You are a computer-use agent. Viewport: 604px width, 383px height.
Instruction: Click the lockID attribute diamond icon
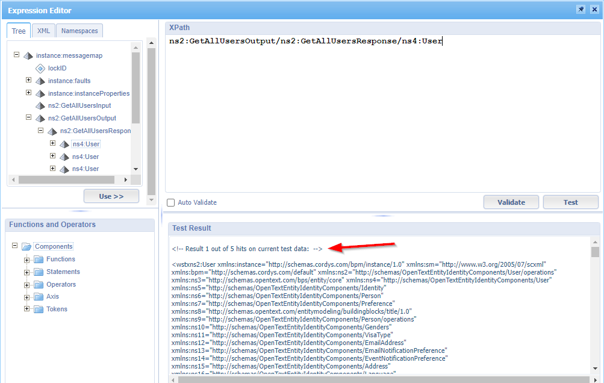[x=40, y=68]
